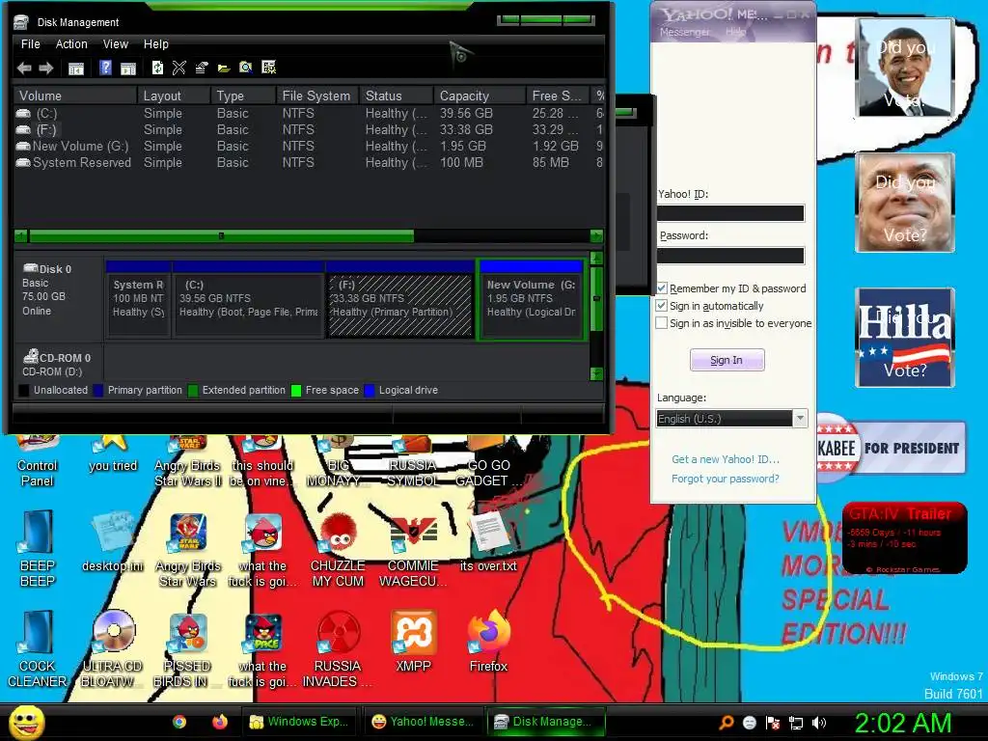Image resolution: width=988 pixels, height=741 pixels.
Task: Enable Sign in as invisible to everyone
Action: point(662,323)
